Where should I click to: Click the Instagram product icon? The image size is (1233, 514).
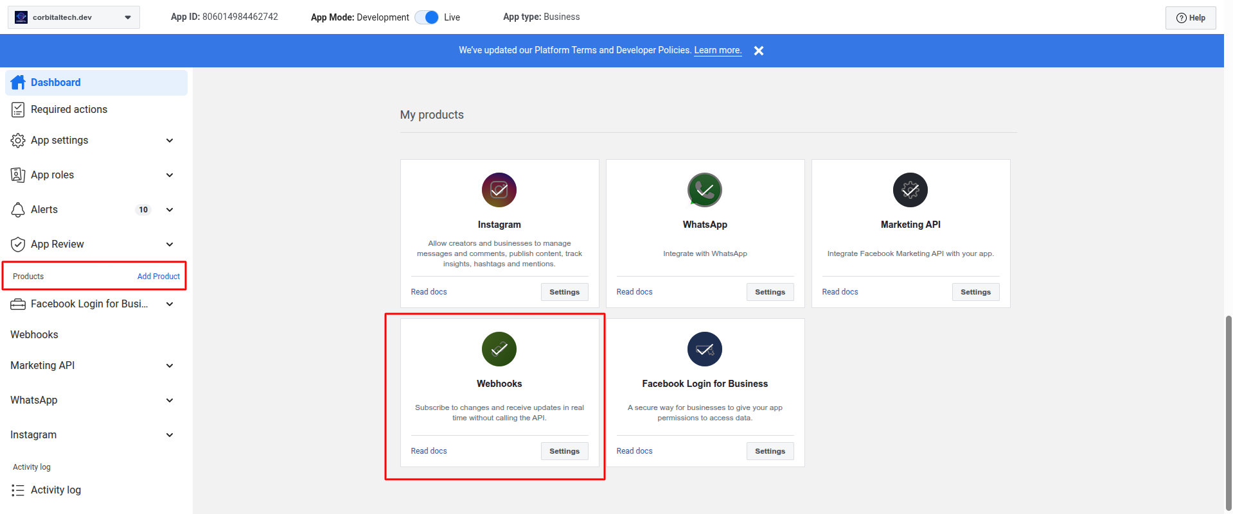tap(499, 190)
